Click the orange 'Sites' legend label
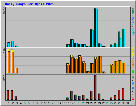This screenshot has height=106, width=136. point(133,64)
